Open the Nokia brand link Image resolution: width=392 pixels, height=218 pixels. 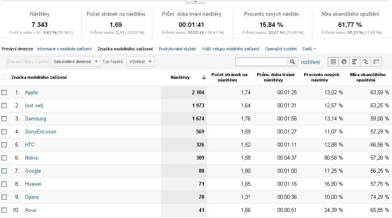pos(31,158)
